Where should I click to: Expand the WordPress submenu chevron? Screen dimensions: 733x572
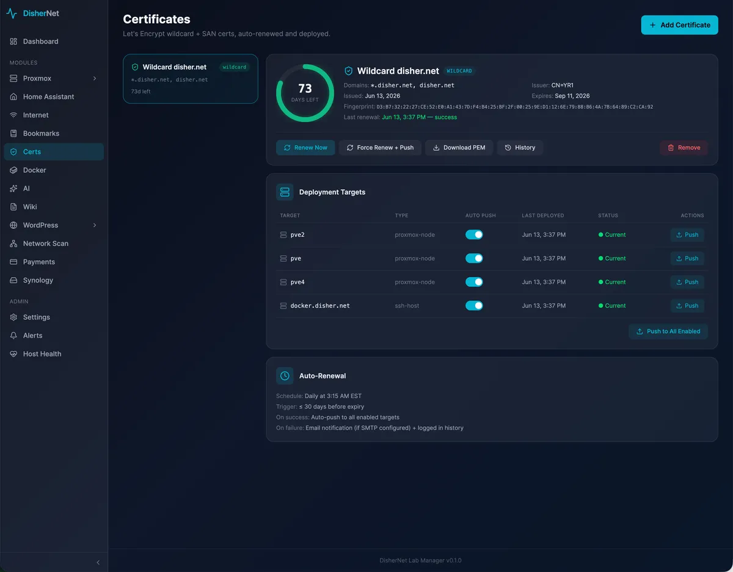[x=95, y=225]
